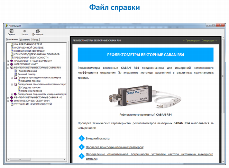Click the page icon beside Настройки прибора
The image size is (229, 168).
(19, 91)
